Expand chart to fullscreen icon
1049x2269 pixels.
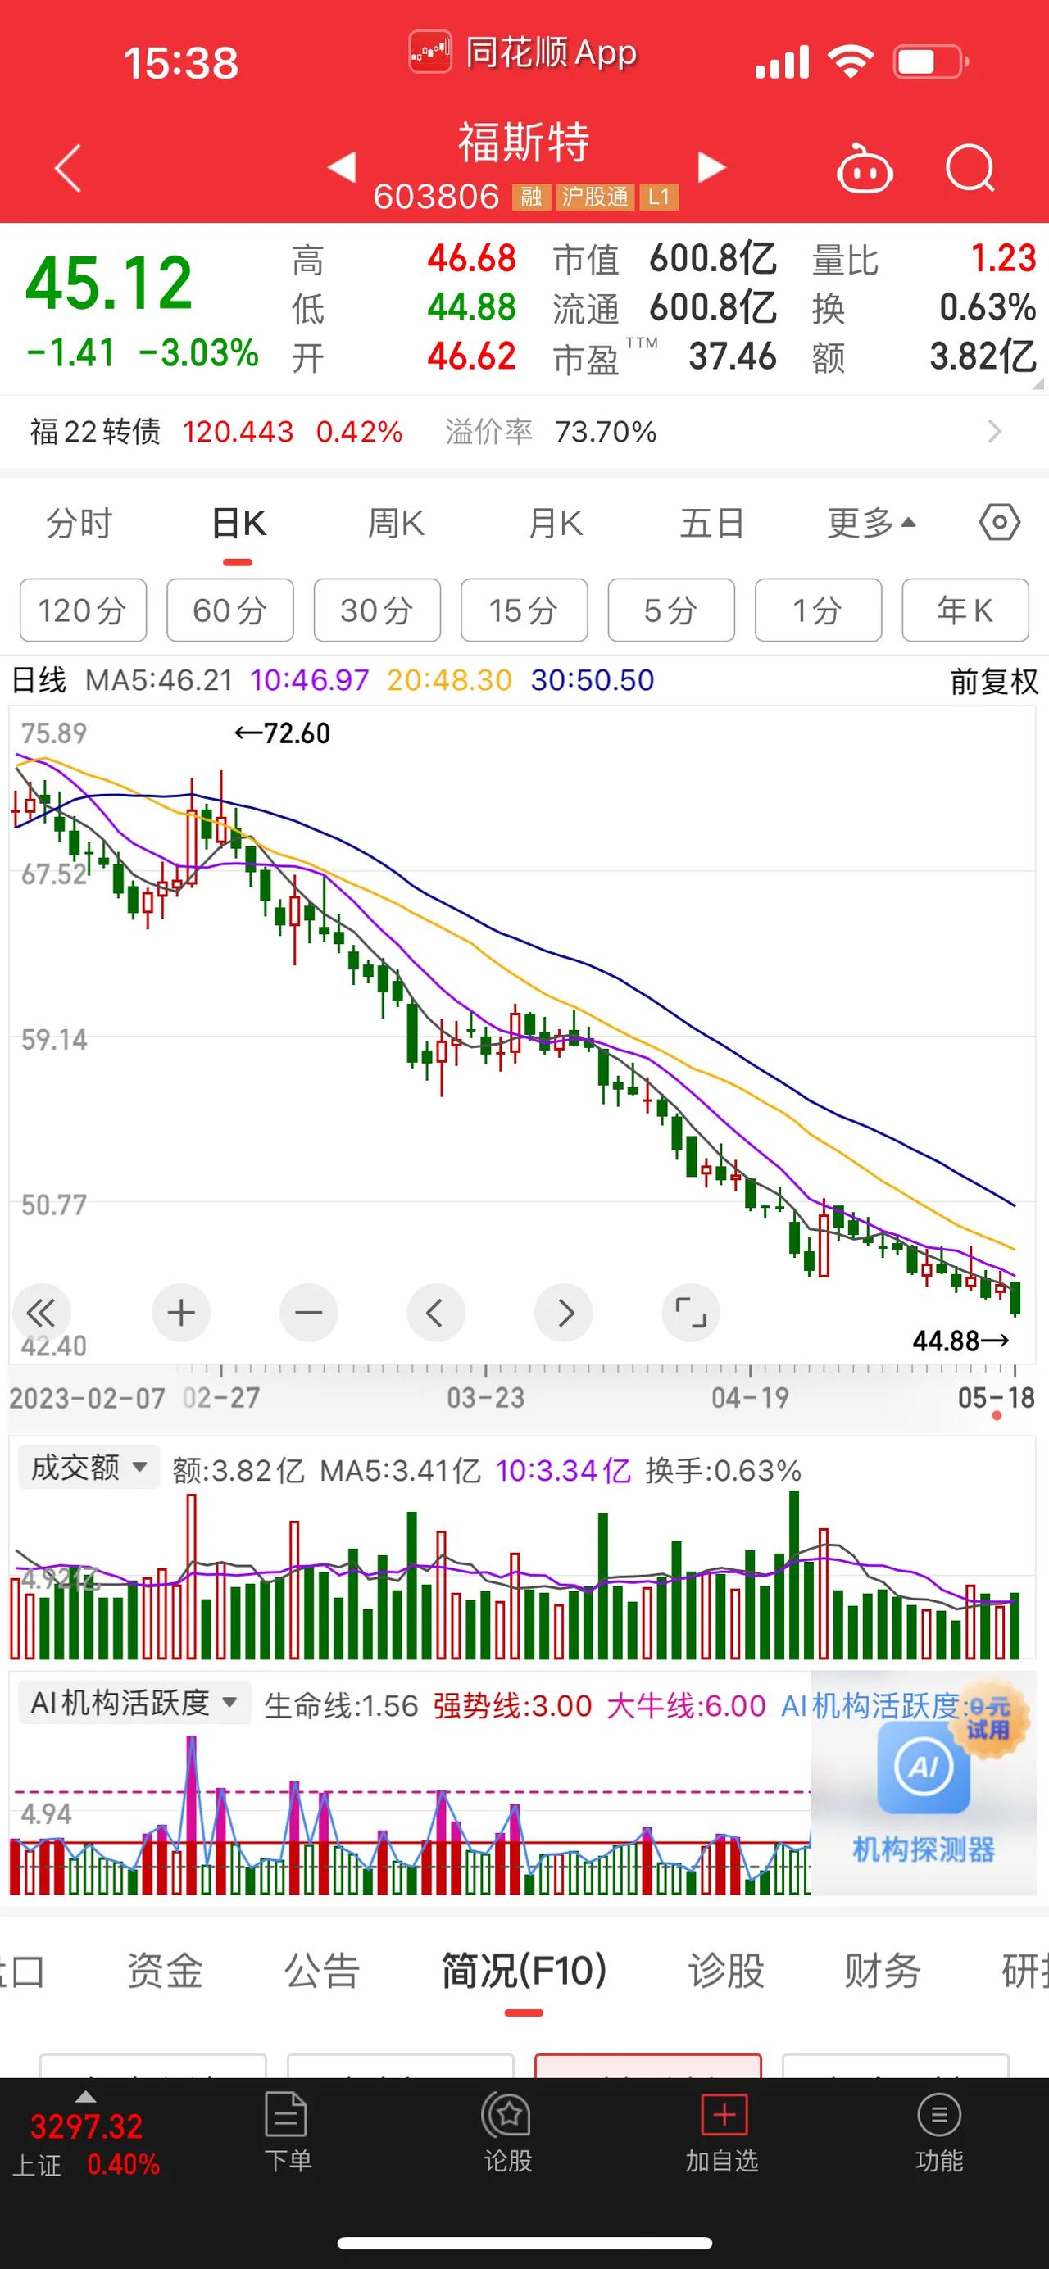(691, 1313)
